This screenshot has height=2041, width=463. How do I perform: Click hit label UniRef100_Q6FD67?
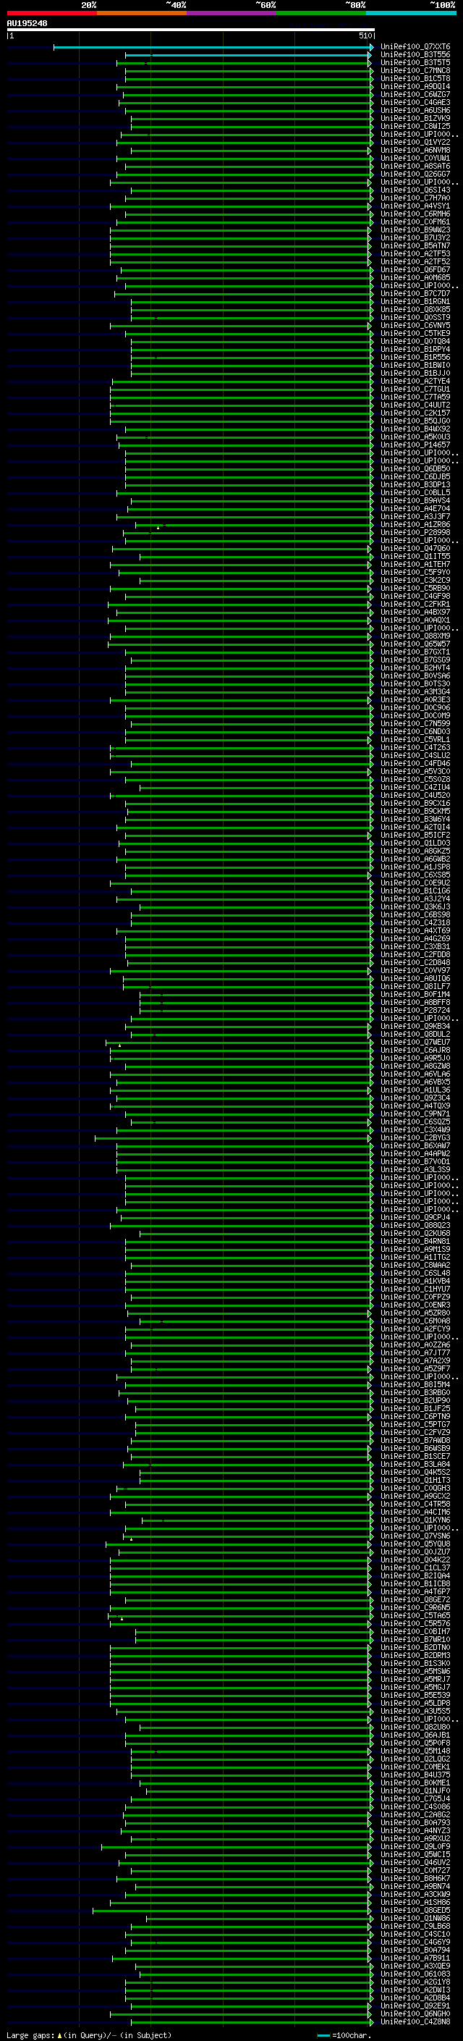[x=415, y=269]
